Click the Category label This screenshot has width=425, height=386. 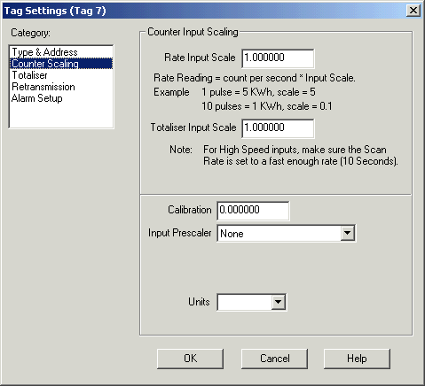pos(30,33)
